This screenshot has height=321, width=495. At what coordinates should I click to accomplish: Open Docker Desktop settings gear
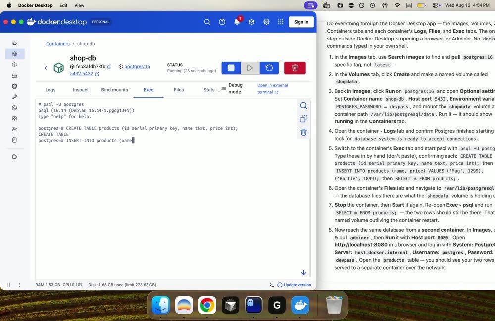(266, 22)
